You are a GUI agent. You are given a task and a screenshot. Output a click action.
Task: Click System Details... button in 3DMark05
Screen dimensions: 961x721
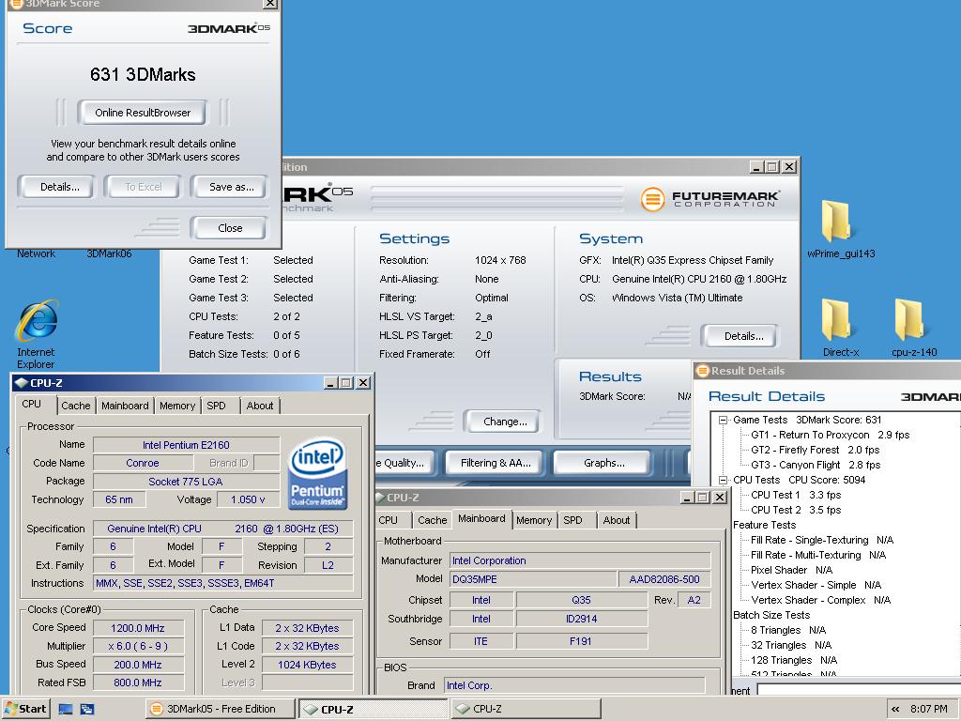(740, 336)
